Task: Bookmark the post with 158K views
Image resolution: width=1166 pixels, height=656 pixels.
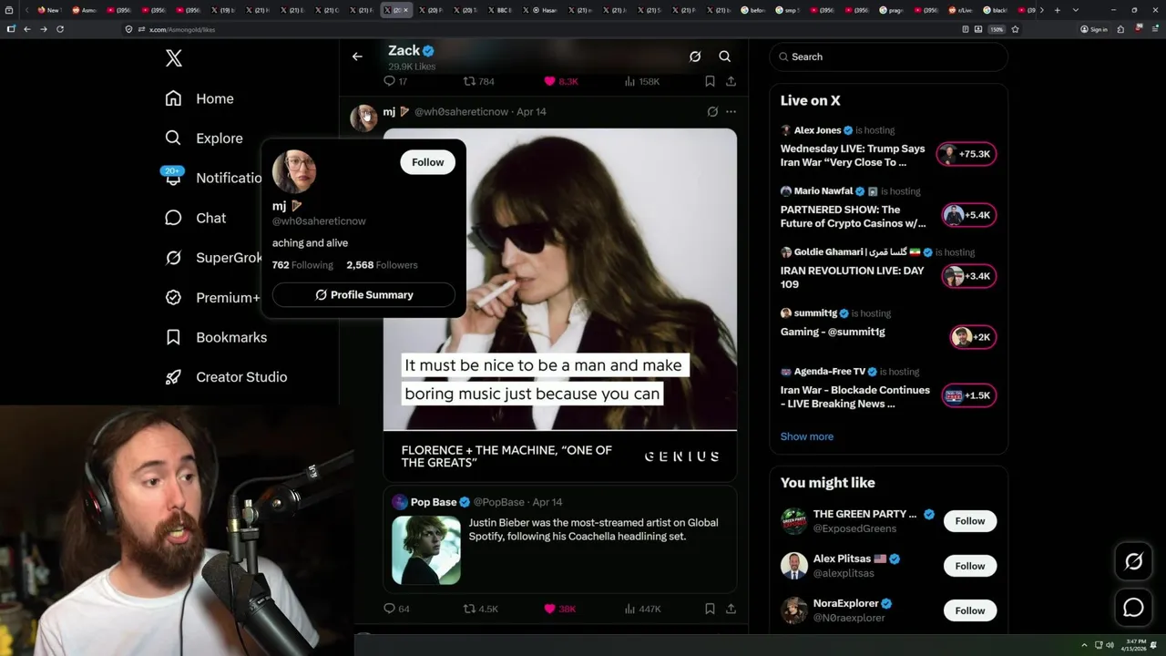Action: point(710,81)
